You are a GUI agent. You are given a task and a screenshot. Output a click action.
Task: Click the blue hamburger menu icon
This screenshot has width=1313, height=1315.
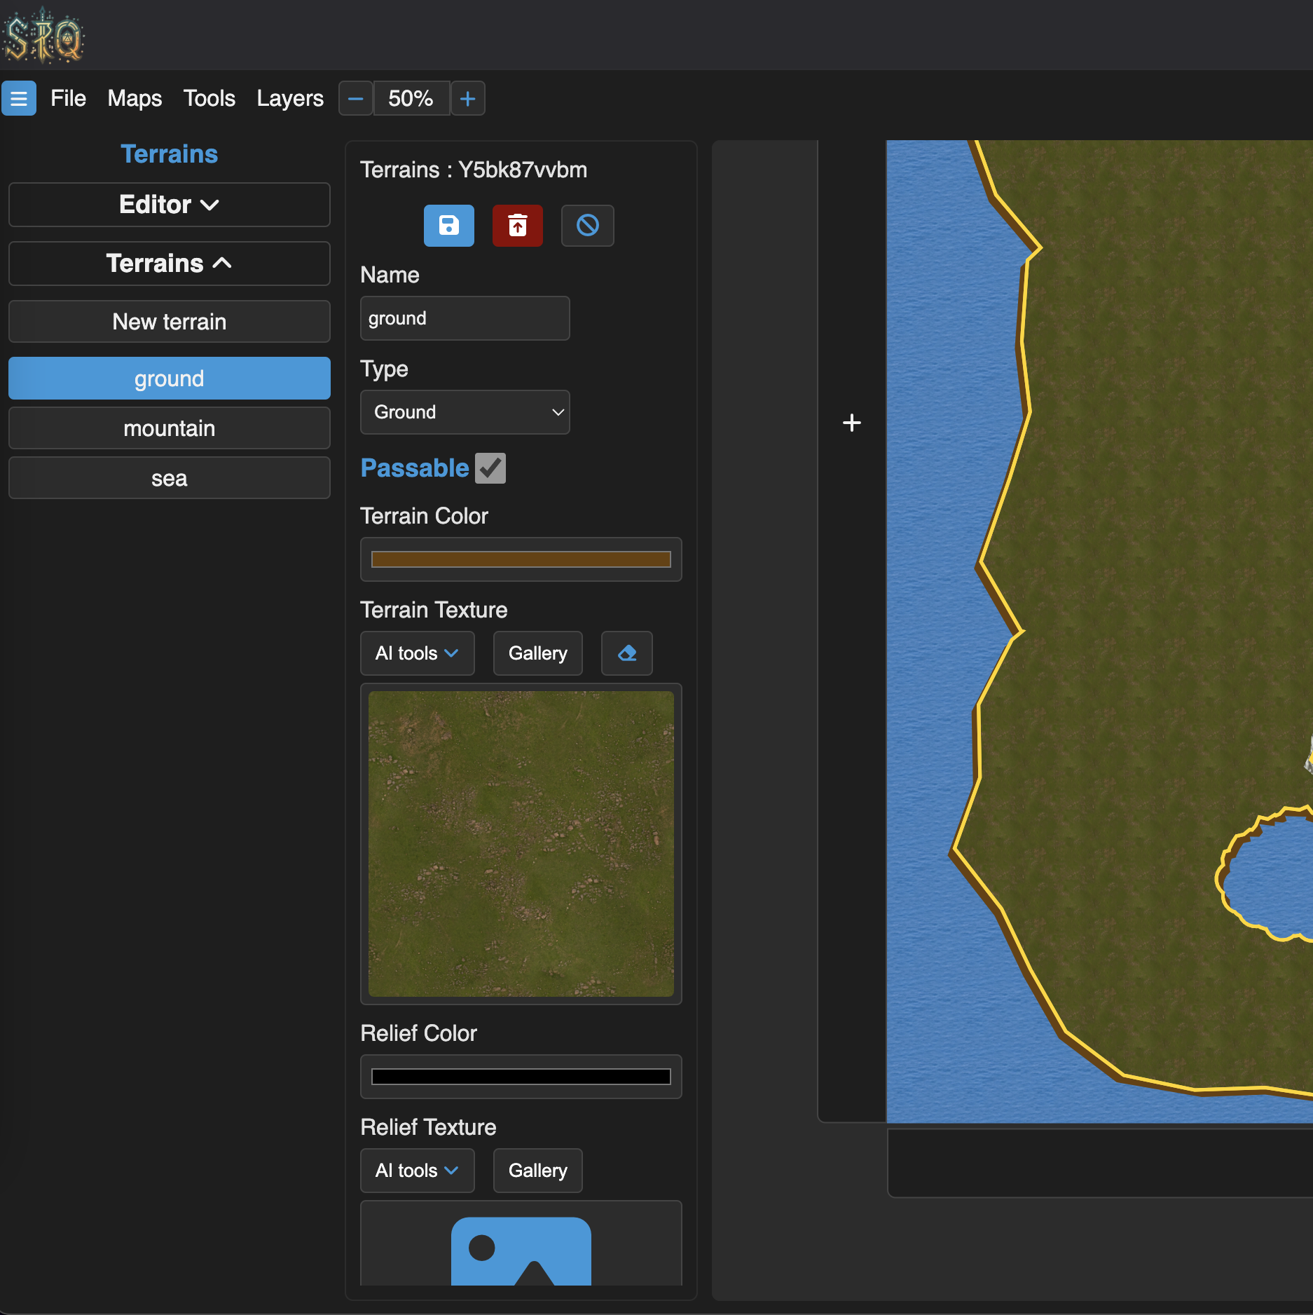point(19,98)
